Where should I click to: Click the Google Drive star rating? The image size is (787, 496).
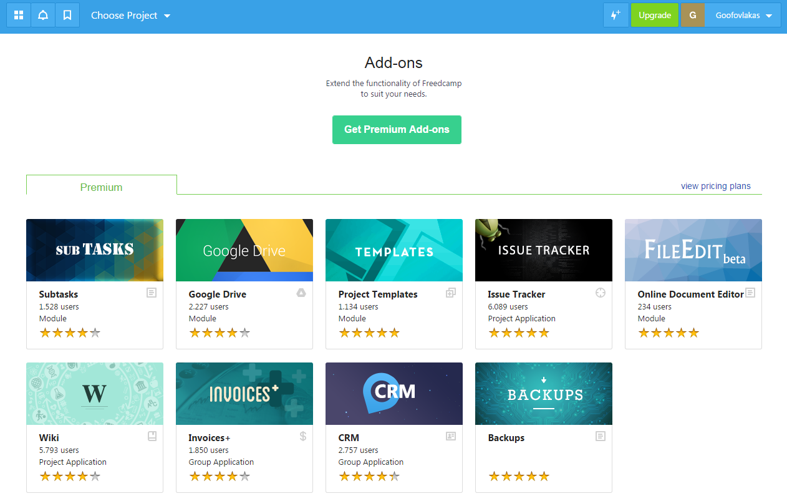click(220, 333)
